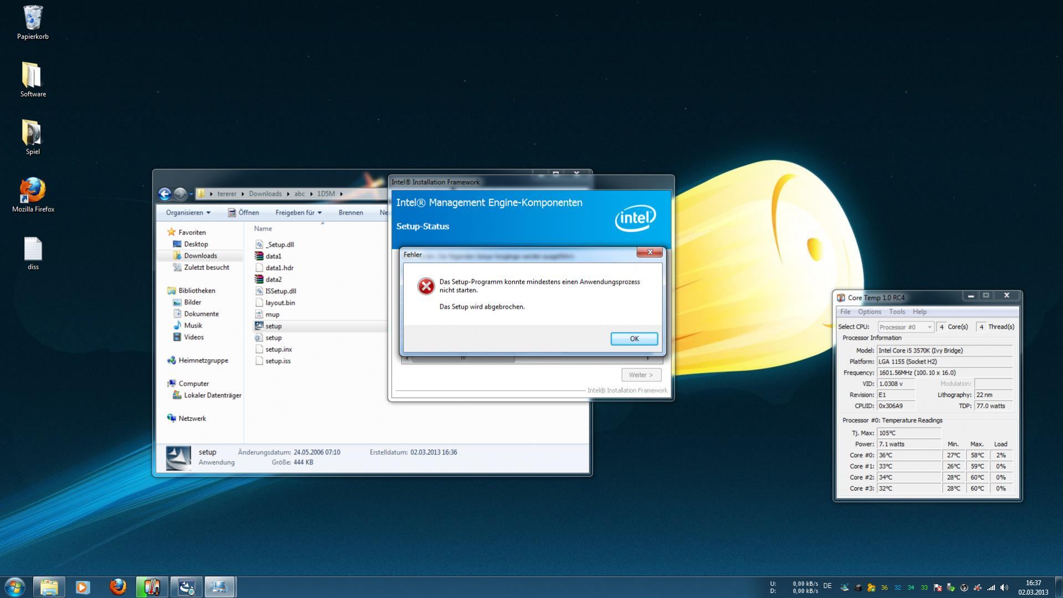Launch Mozilla Firefox from the desktop shortcut

(x=33, y=195)
